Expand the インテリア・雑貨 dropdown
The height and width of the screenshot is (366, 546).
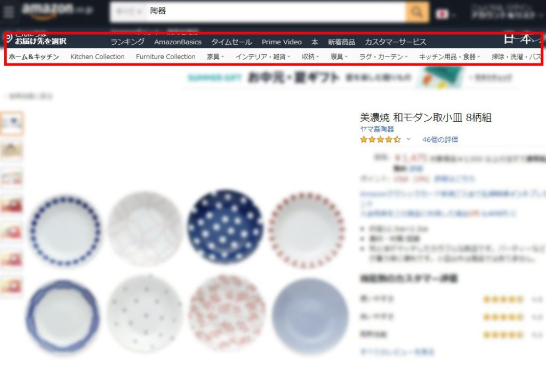(x=263, y=57)
